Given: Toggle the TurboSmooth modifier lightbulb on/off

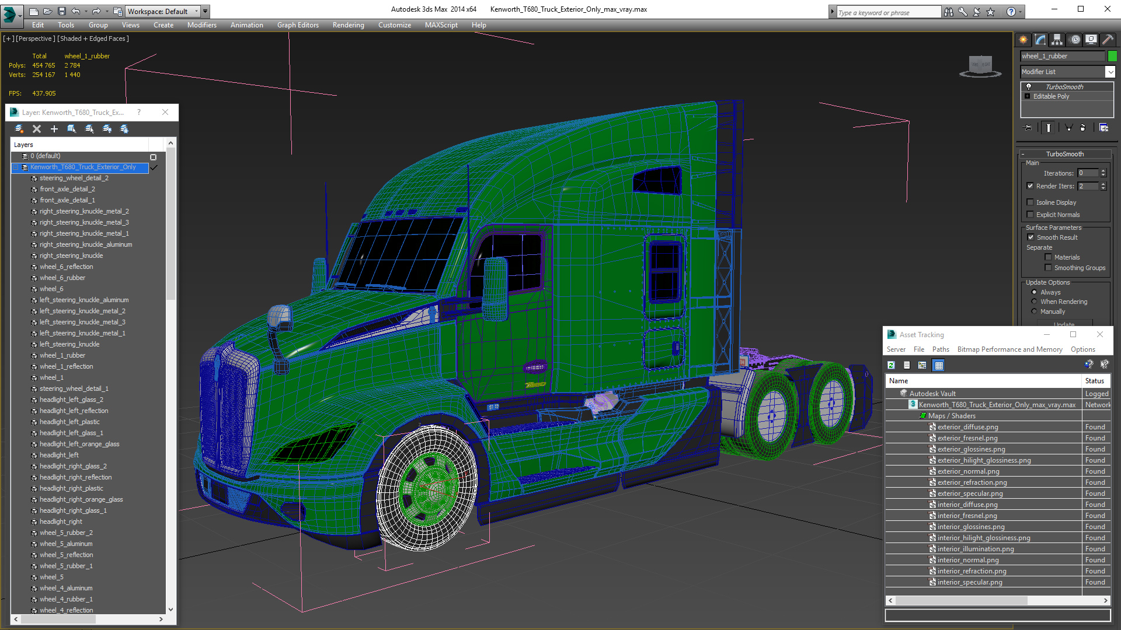Looking at the screenshot, I should coord(1029,86).
